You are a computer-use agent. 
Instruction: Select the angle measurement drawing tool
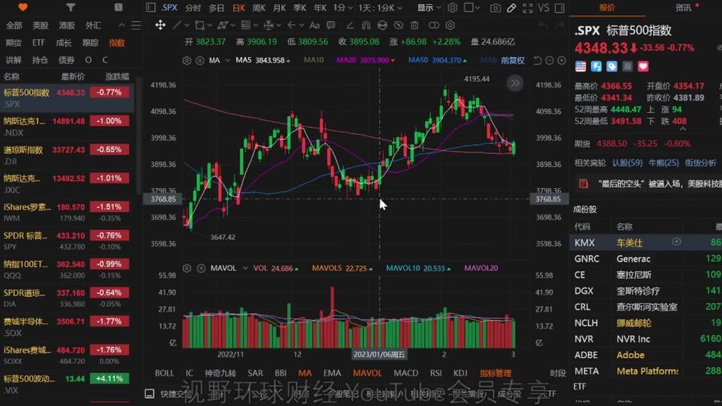point(350,25)
